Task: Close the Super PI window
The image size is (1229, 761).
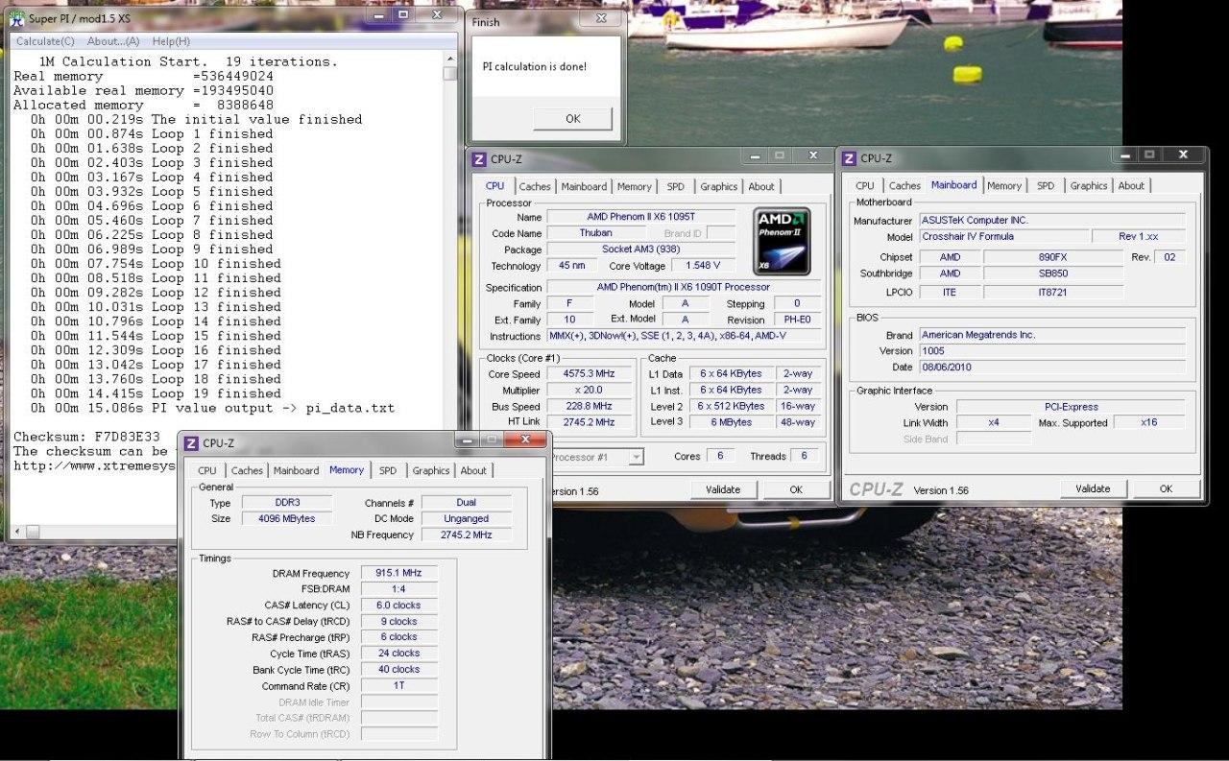Action: [436, 15]
